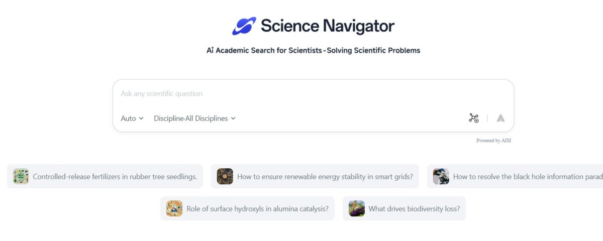Select 'Role of surface hydroxyls in alumina catalysis?'
The image size is (603, 241).
[247, 208]
